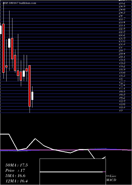This screenshot has width=132, height=185.
Task: Click the "<<Live MACD" label
Action: click(111, 178)
